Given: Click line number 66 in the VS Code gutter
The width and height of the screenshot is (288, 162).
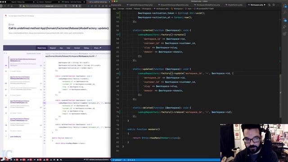Looking at the screenshot, I should point(117,73).
